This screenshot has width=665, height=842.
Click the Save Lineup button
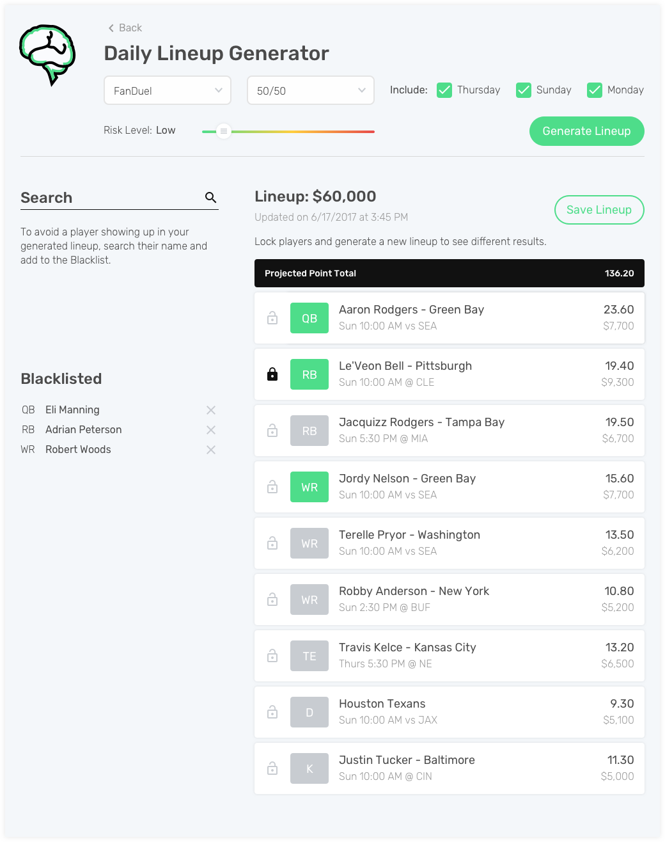point(599,210)
